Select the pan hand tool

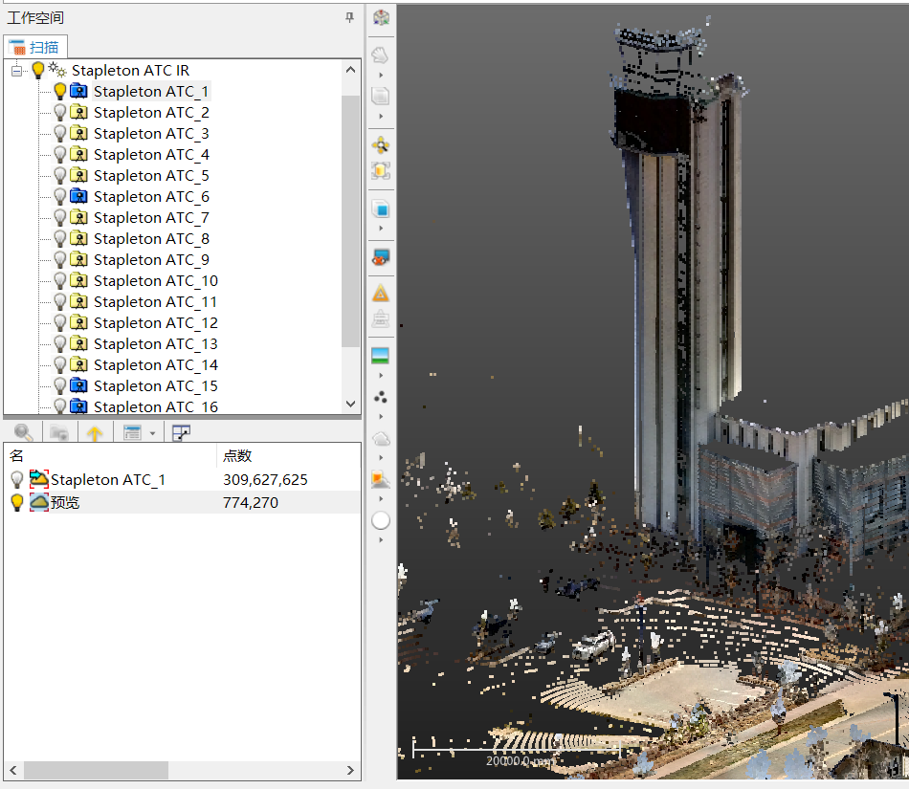pos(381,55)
